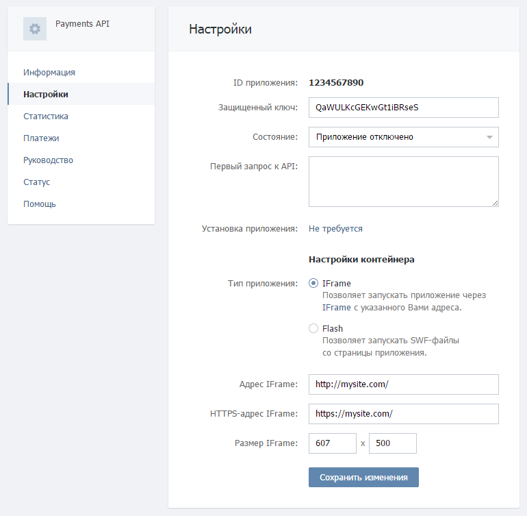This screenshot has height=516, width=527.
Task: Go to Статистика page
Action: pyautogui.click(x=46, y=116)
